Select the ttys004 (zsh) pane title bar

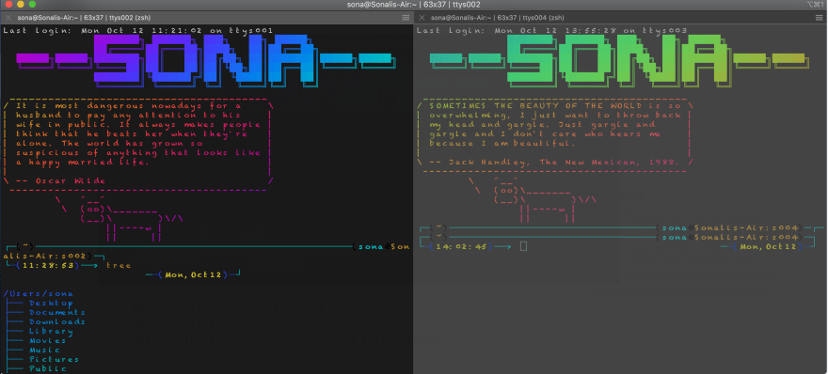pos(620,18)
